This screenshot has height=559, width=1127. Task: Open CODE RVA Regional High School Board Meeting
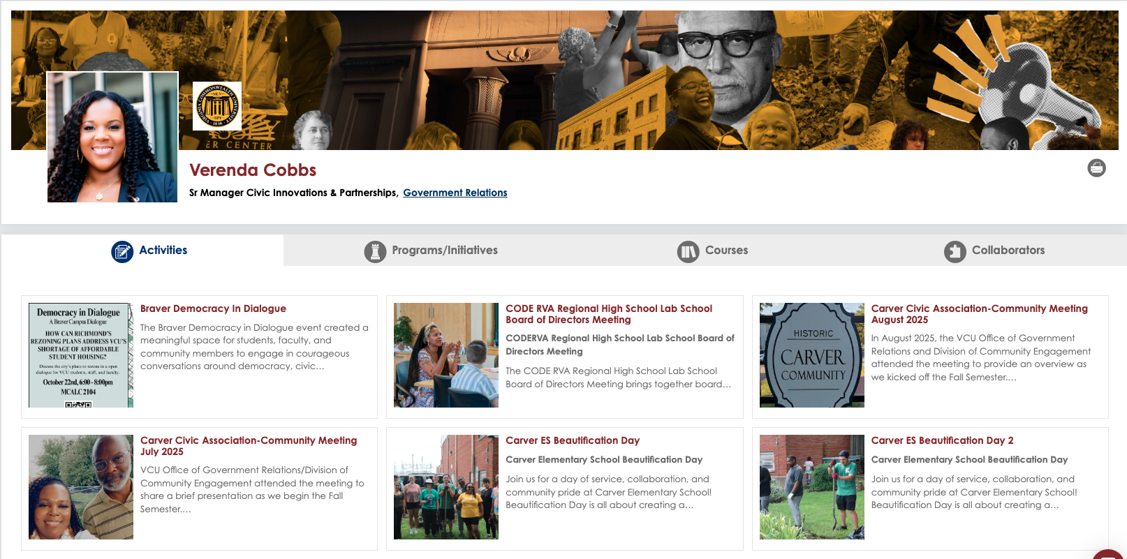click(608, 314)
